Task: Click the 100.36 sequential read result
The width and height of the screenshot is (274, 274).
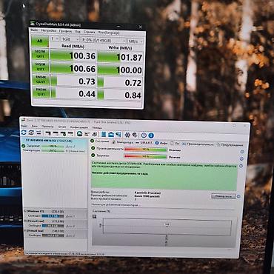Action: coord(73,56)
